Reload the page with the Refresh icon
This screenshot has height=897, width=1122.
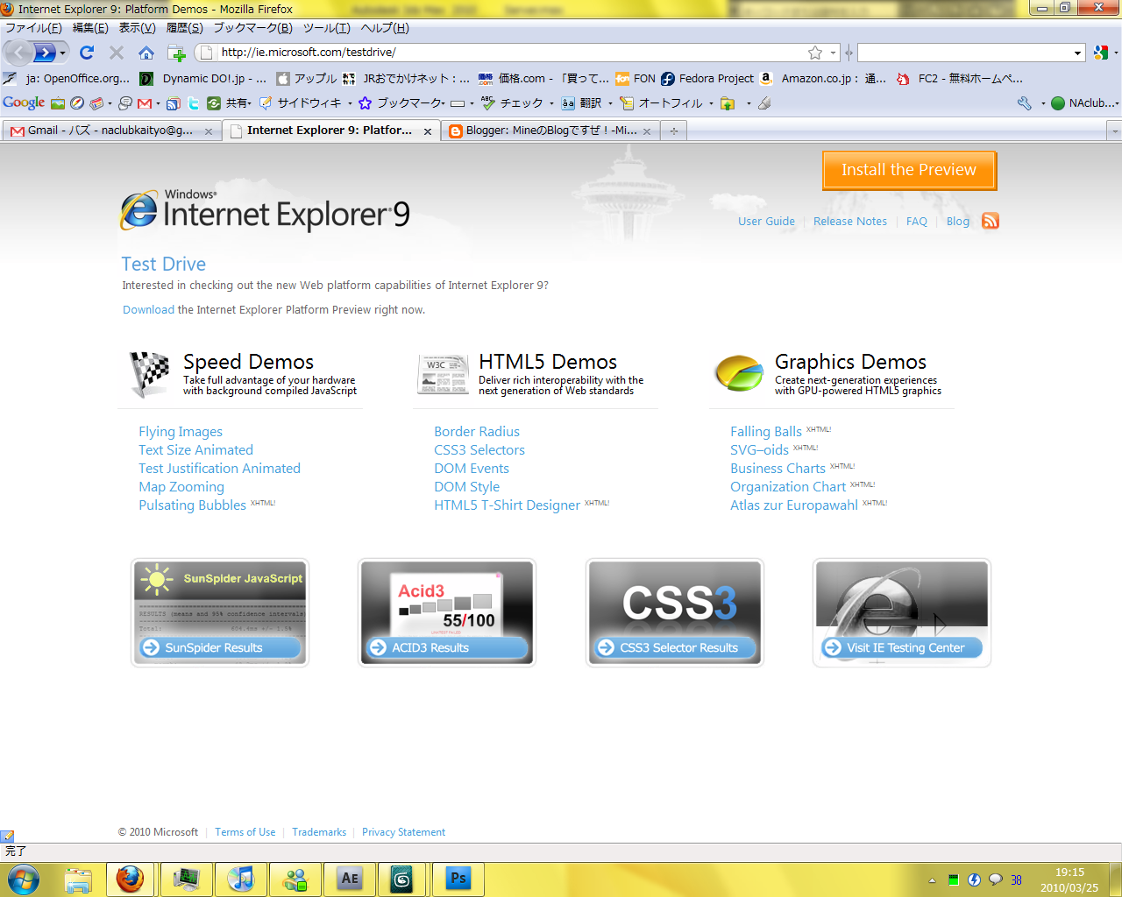(x=87, y=53)
